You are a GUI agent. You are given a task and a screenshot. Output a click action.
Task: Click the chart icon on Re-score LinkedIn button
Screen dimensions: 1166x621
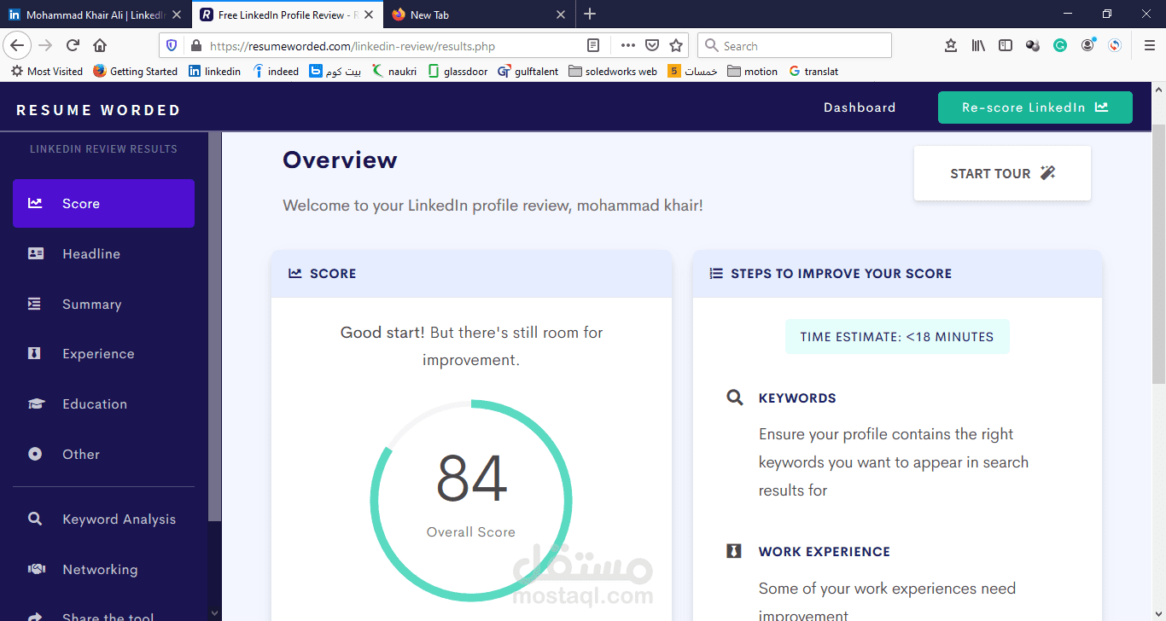click(1101, 107)
